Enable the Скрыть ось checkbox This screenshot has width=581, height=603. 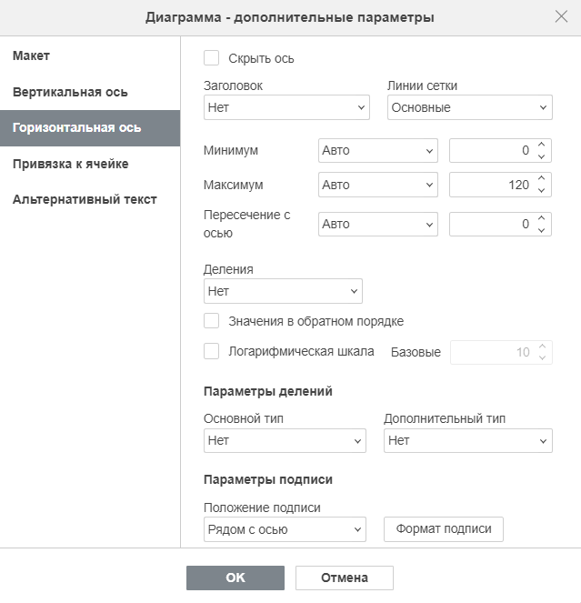point(212,58)
